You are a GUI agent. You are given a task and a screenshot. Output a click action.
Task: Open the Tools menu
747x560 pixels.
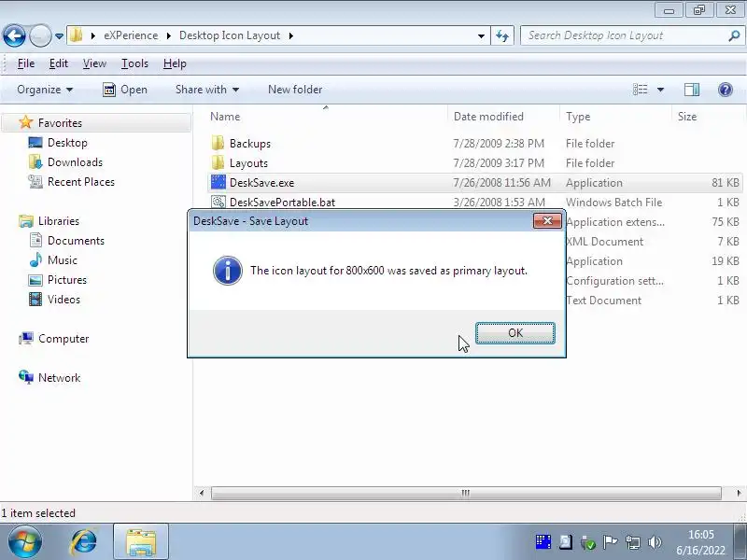point(134,63)
